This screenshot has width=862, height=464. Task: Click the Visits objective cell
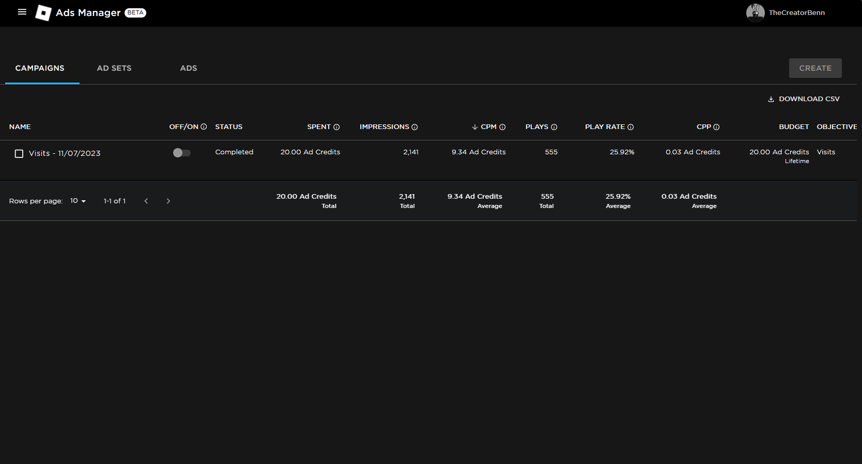826,152
